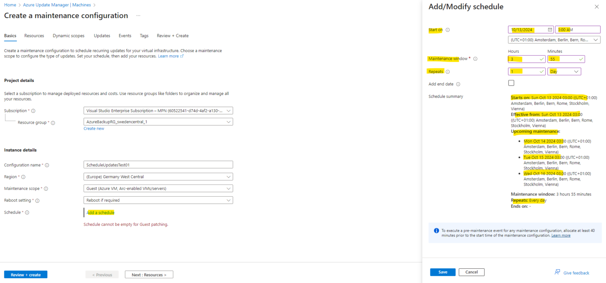Click the info icon next to Add end date
Viewport: 606px width, 283px height.
click(x=458, y=84)
